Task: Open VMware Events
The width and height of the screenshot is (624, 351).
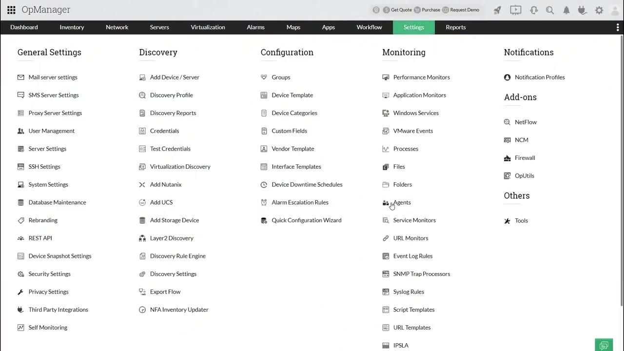Action: (x=413, y=131)
